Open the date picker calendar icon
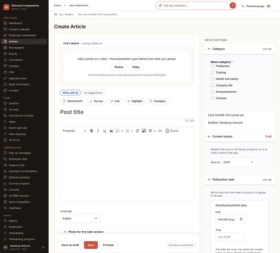 241,219
